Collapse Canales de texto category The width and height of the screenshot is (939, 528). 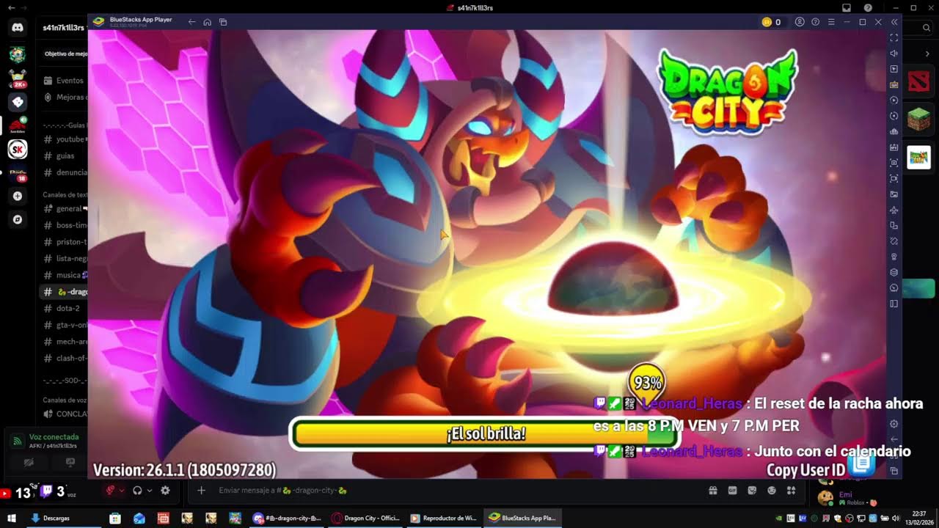[x=65, y=195]
